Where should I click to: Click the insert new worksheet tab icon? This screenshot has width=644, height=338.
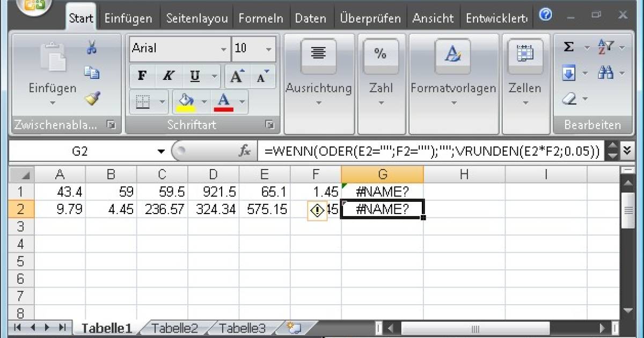click(x=295, y=328)
